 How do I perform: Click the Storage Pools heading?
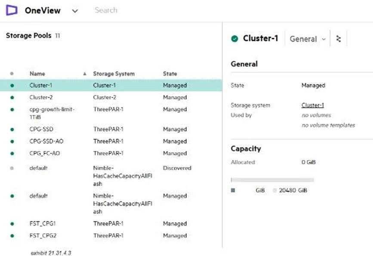[28, 36]
